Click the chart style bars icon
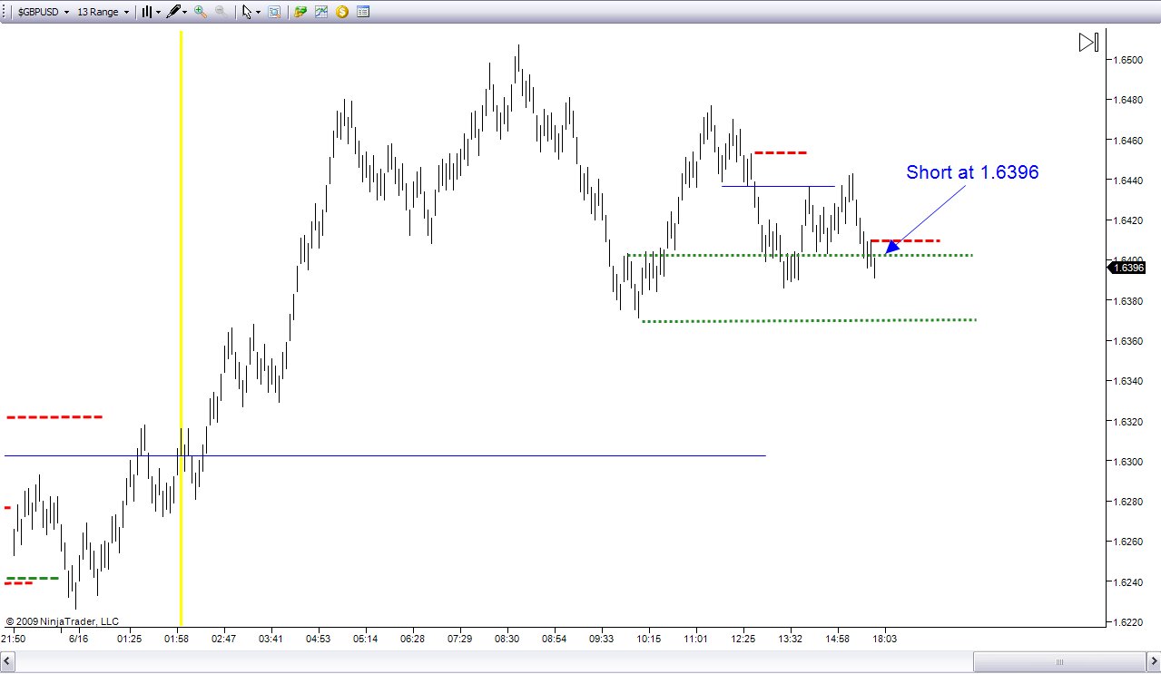1161x674 pixels. coord(147,13)
